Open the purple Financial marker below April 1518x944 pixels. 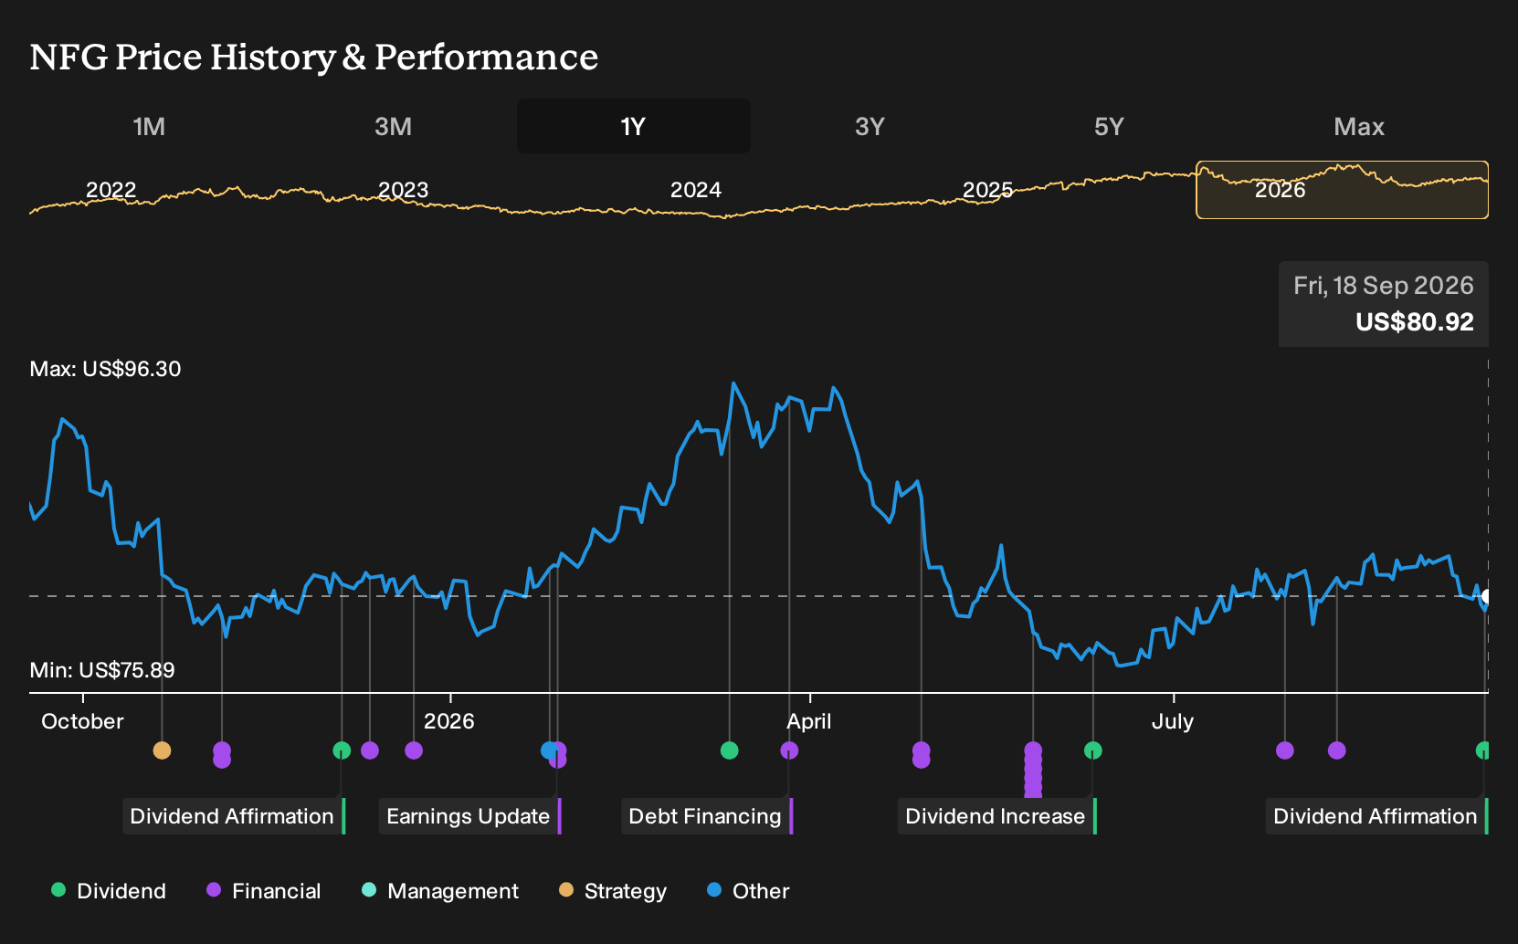[789, 750]
